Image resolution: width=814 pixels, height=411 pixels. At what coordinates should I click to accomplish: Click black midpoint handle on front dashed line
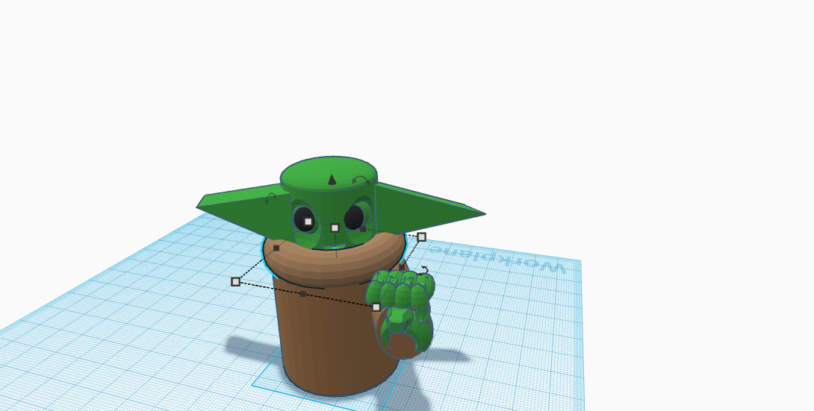(303, 295)
